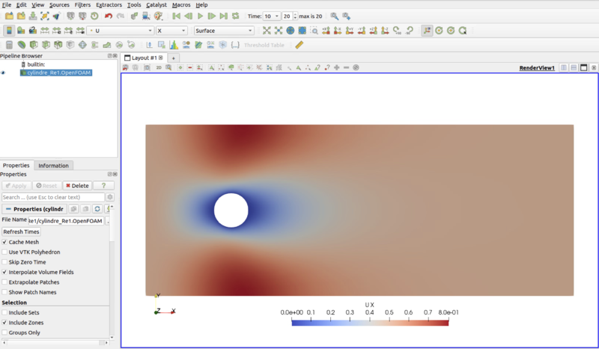Toggle orientation axes visibility icon
Viewport: 599px width, 349px height.
click(427, 31)
